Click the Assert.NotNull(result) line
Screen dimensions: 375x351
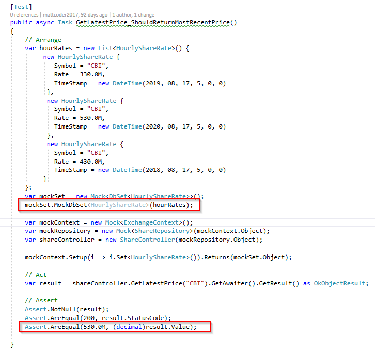67,309
